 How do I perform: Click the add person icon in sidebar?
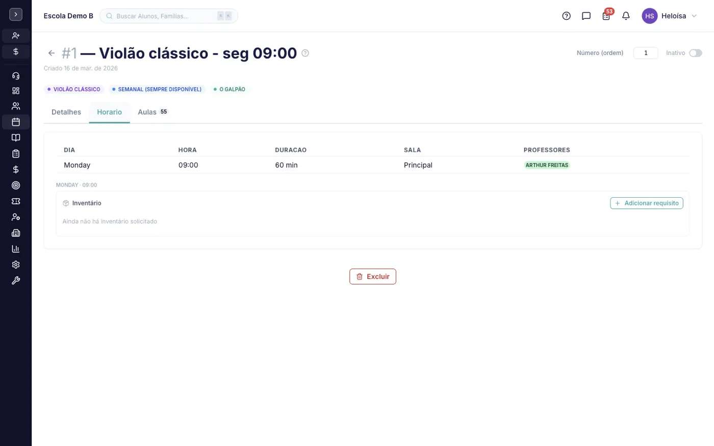[x=16, y=36]
